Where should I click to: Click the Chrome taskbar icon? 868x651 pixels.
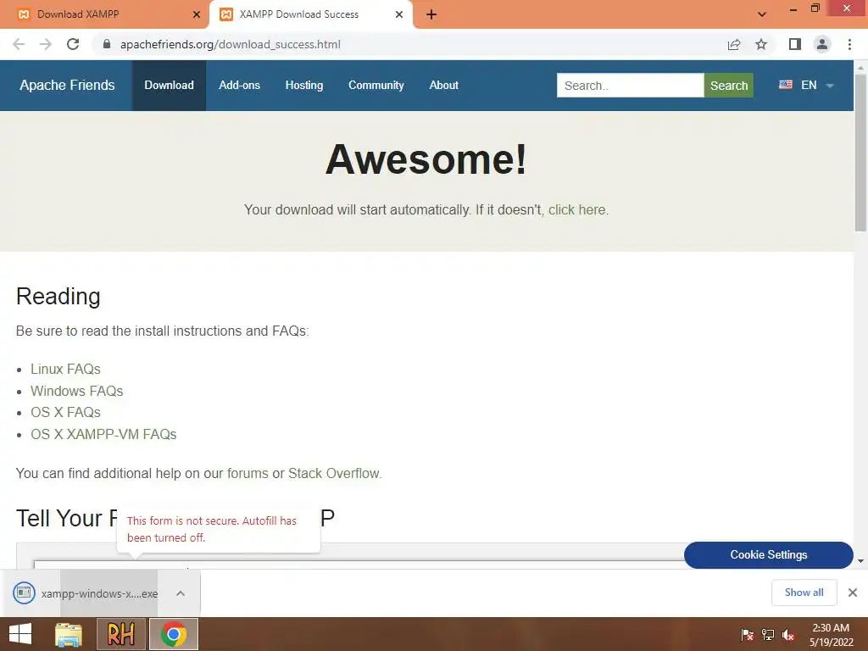click(174, 634)
